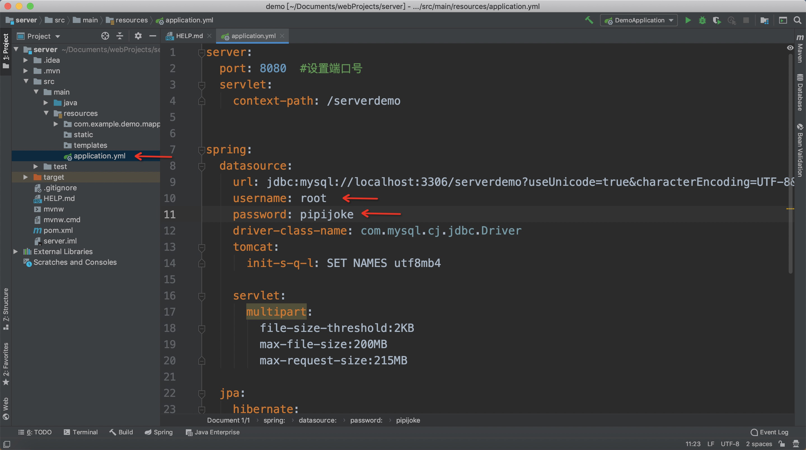This screenshot has height=450, width=806.
Task: Select pom.xml in the project tree
Action: 58,230
